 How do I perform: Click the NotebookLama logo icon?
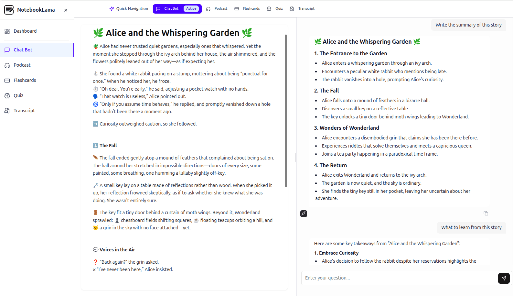(9, 10)
